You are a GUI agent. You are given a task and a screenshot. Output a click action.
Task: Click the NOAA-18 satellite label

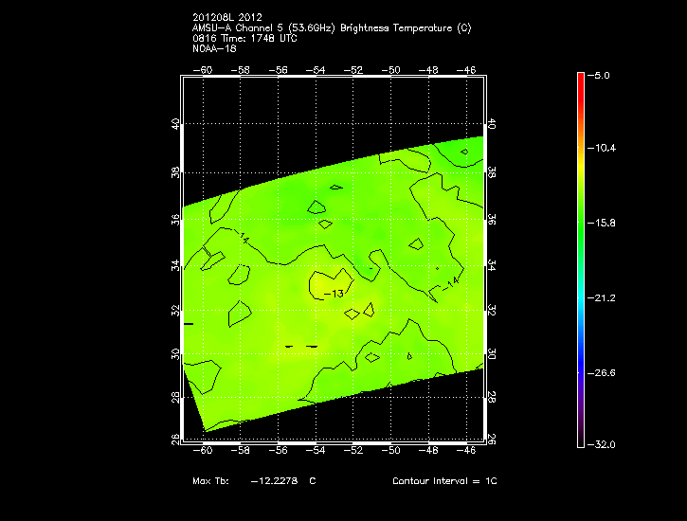[x=213, y=49]
